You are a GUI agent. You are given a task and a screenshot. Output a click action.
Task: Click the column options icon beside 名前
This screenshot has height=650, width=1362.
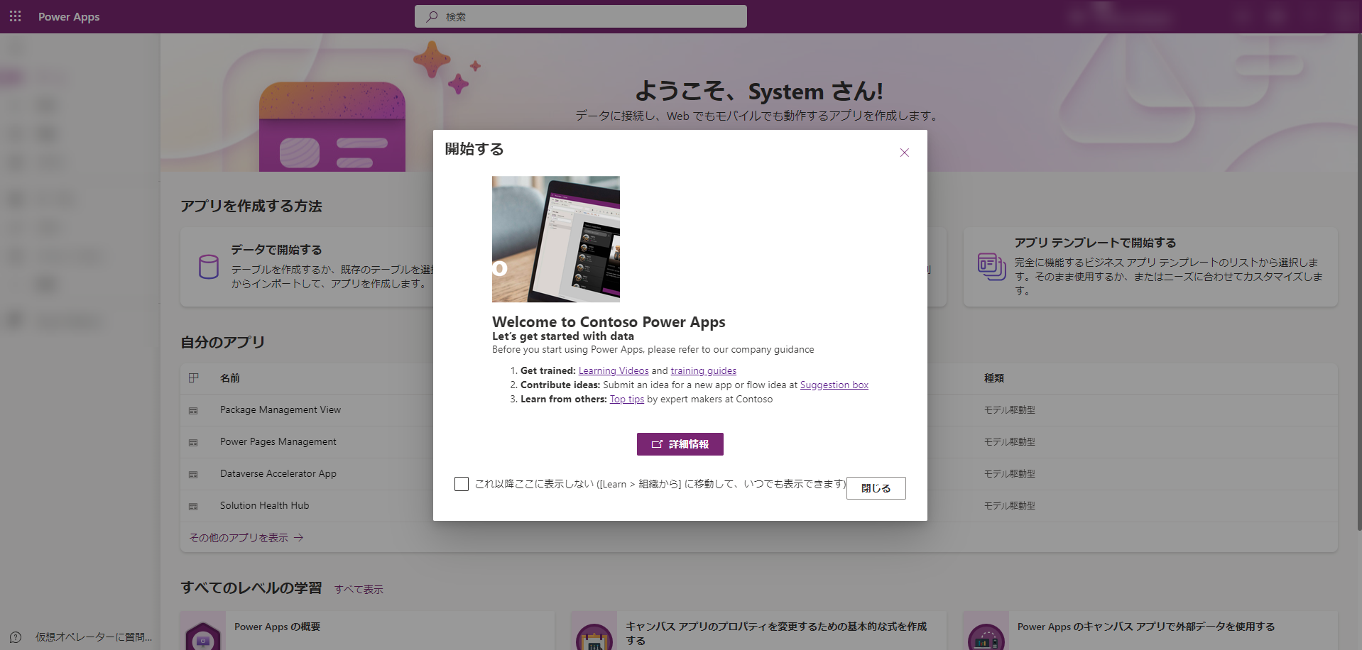tap(193, 378)
